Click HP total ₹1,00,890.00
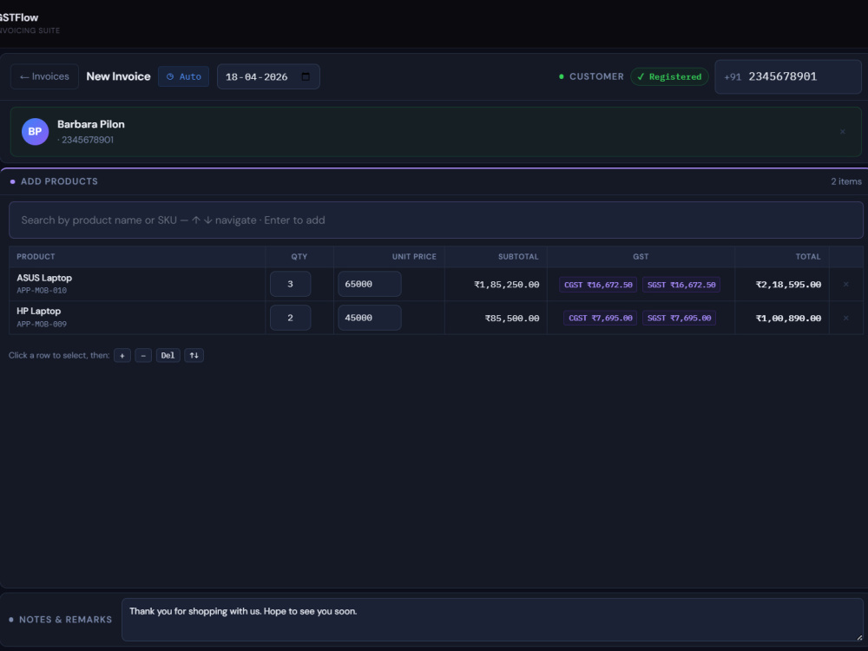 click(788, 319)
